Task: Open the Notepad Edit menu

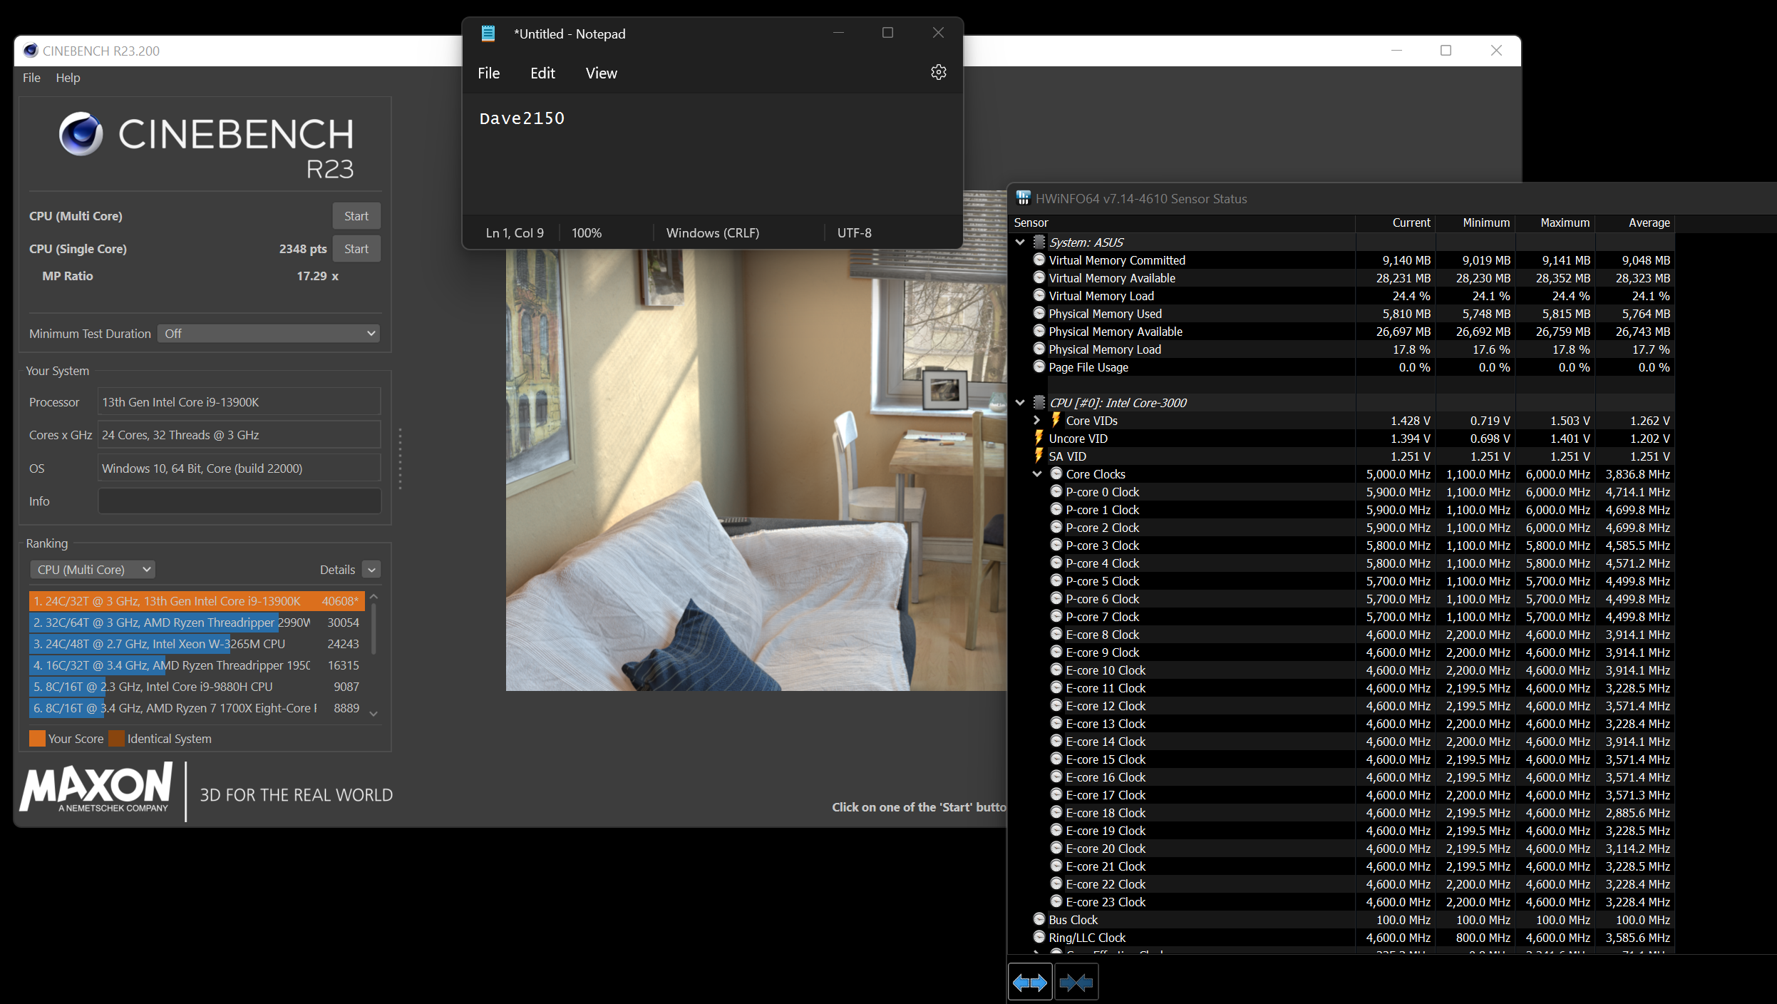Action: (542, 73)
